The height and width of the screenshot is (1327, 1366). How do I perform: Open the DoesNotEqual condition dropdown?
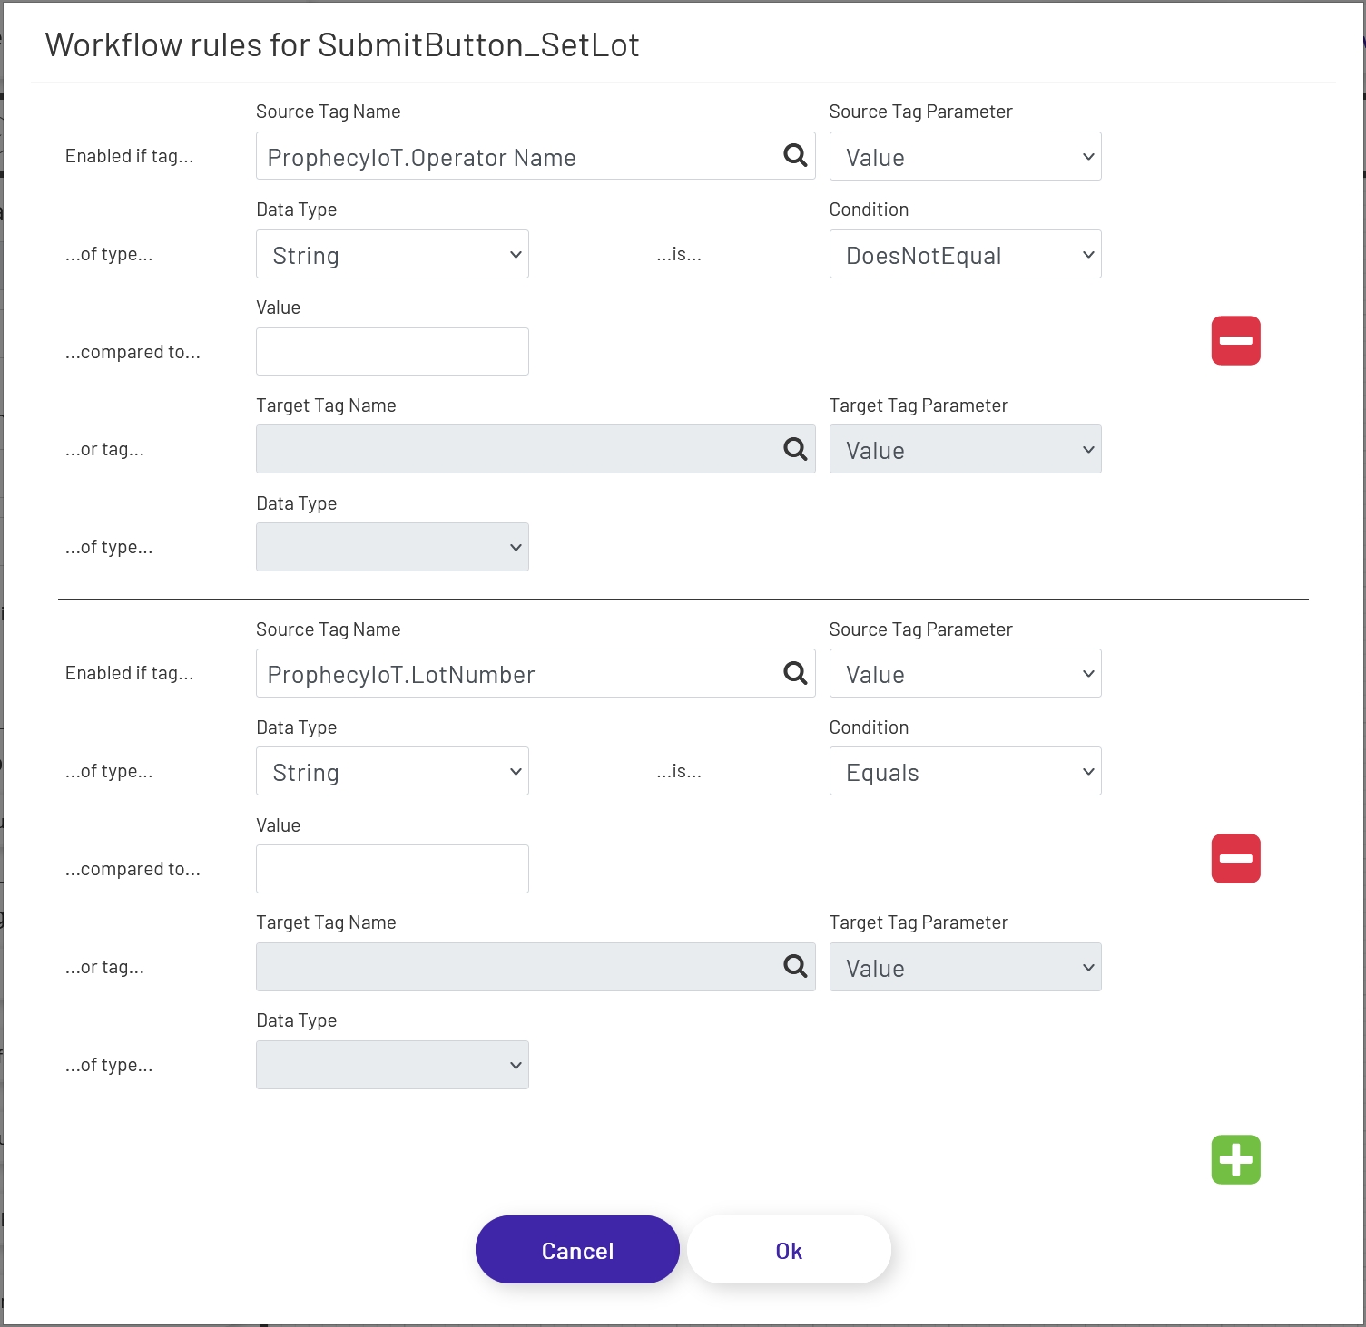click(x=965, y=254)
